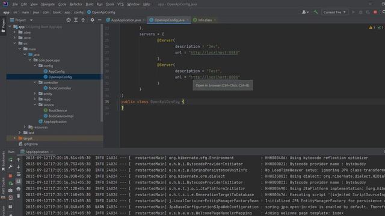This screenshot has width=385, height=216.
Task: Switch to Info.class editor tab
Action: (x=205, y=20)
